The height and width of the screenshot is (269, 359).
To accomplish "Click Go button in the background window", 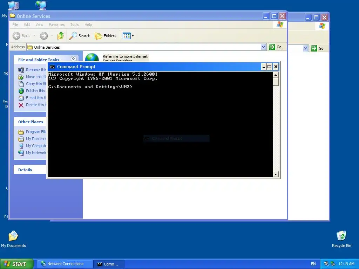I will [317, 48].
